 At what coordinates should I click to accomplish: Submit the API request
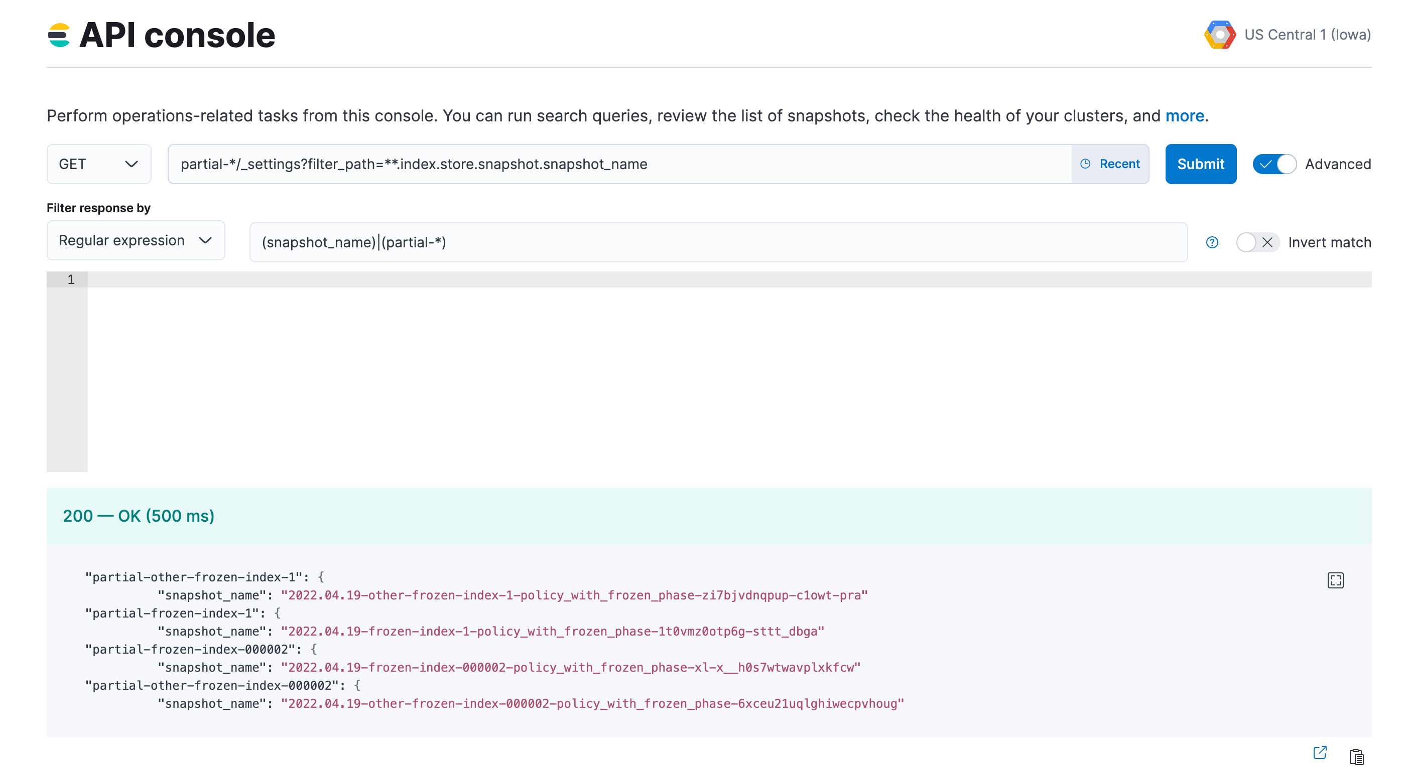click(x=1201, y=164)
